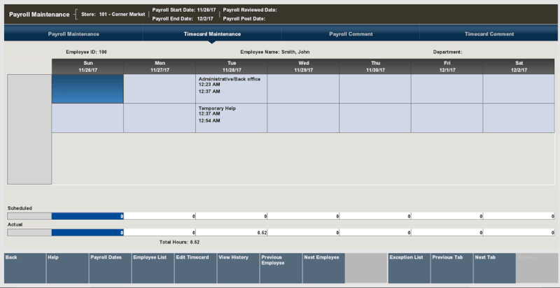Click the Previous Tab button
560x288 pixels.
click(x=451, y=268)
